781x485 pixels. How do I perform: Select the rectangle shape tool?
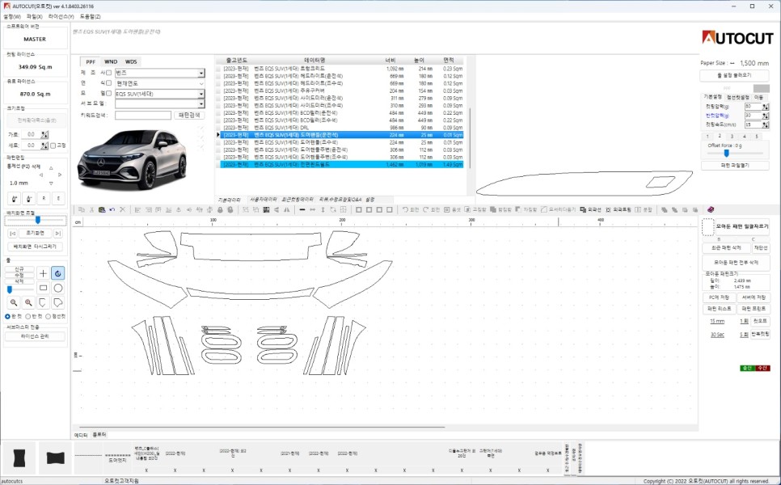(x=43, y=288)
